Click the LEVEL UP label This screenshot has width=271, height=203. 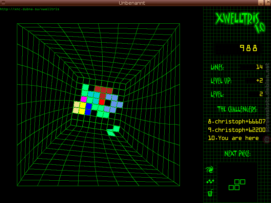coord(221,81)
